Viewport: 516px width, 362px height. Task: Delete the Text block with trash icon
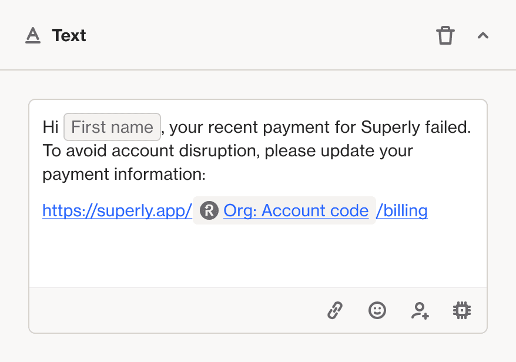445,35
